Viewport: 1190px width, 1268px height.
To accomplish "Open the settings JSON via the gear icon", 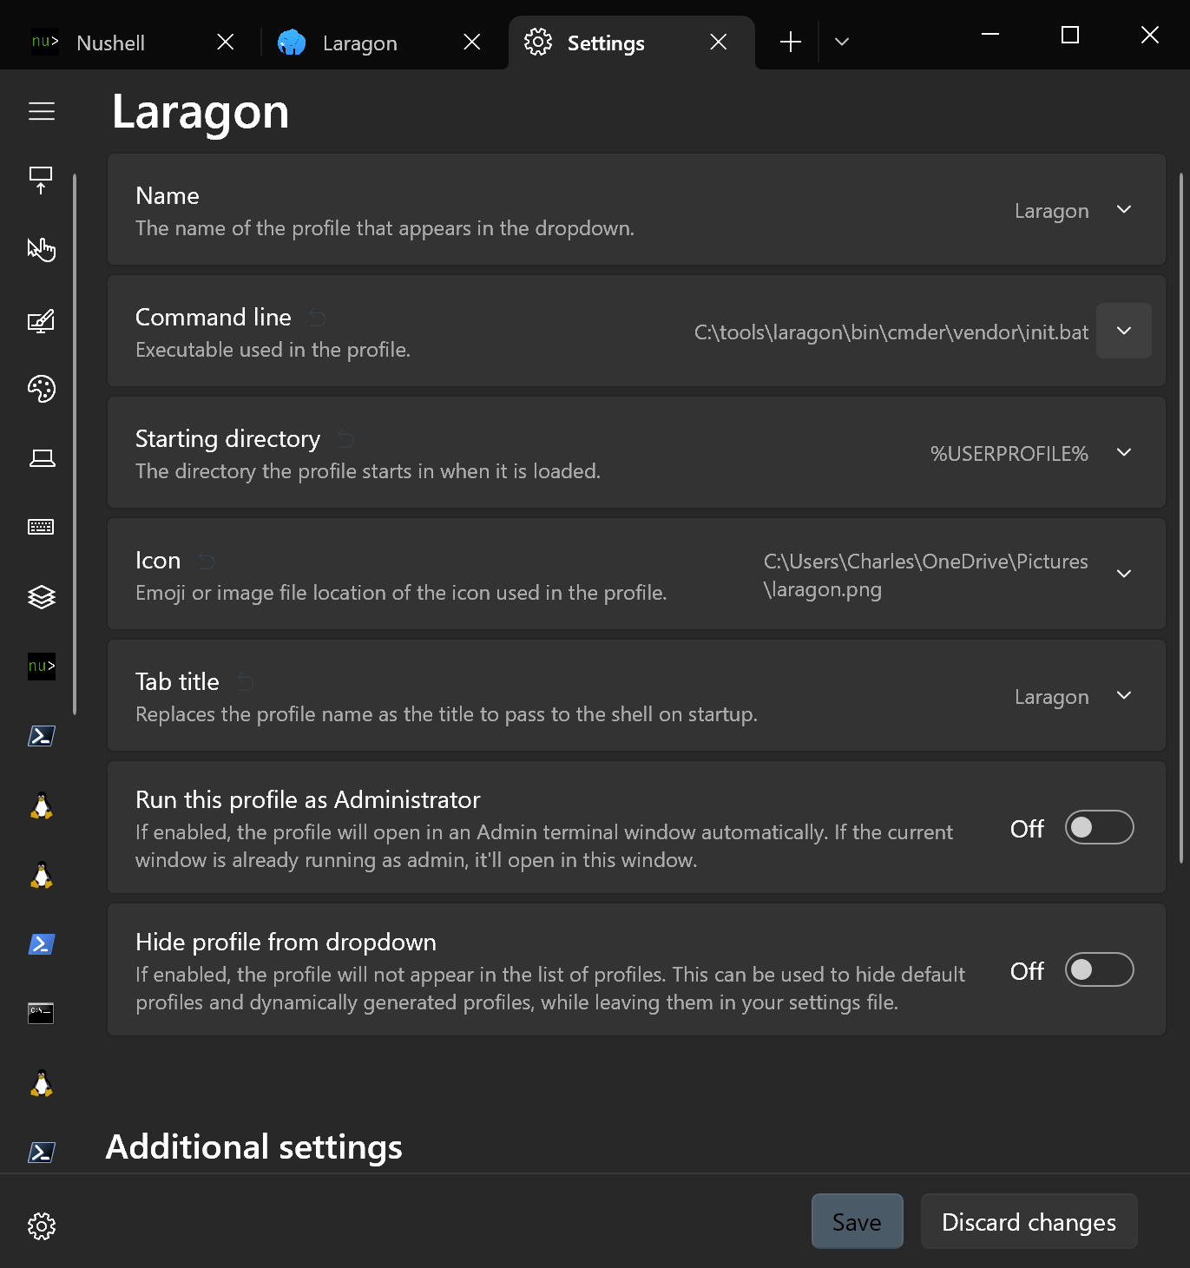I will (x=41, y=1226).
